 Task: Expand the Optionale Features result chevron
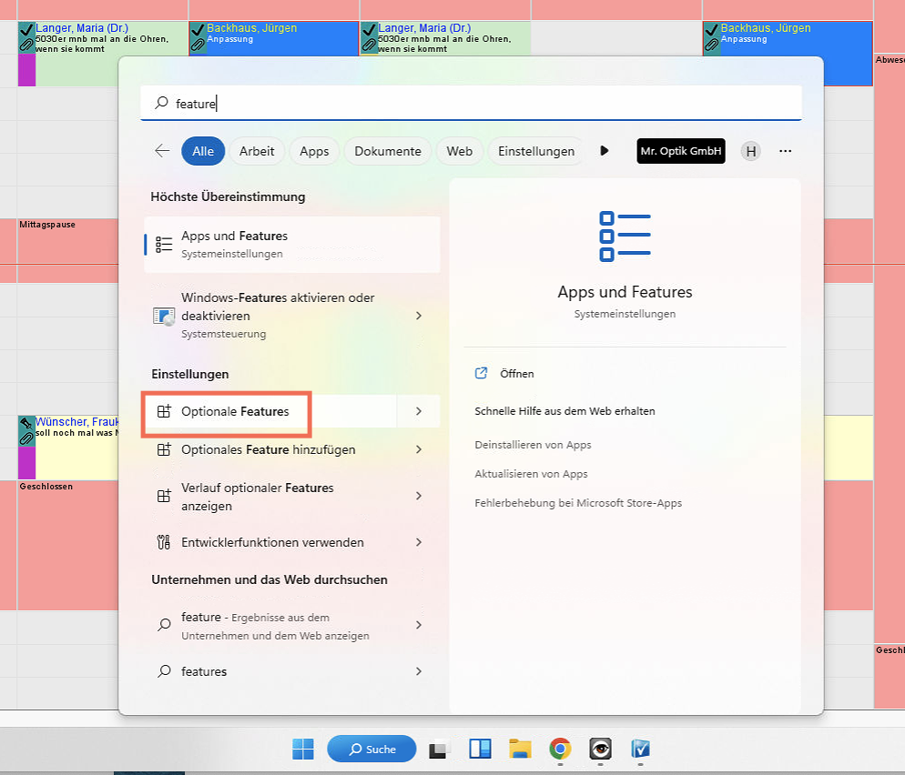(419, 411)
